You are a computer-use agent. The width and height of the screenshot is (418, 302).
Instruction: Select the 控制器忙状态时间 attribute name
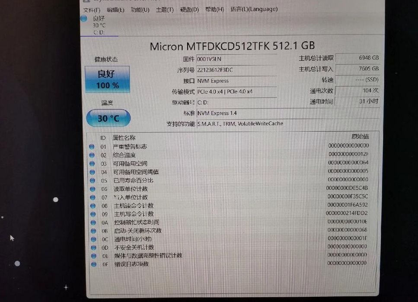pos(137,222)
